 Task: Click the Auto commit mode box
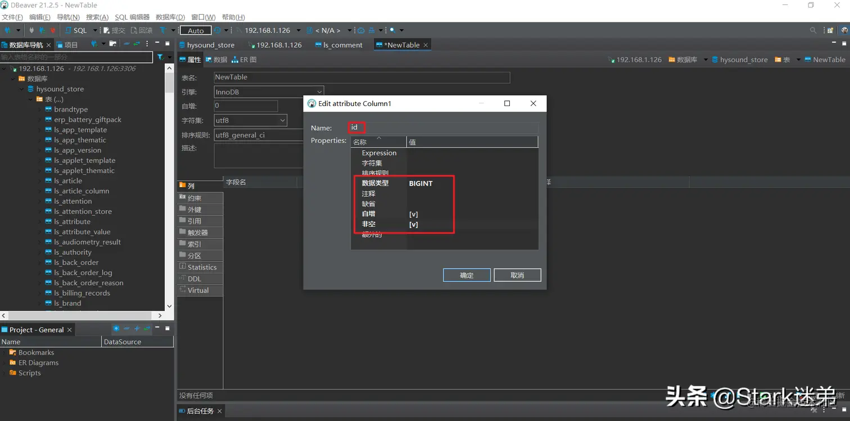pyautogui.click(x=196, y=30)
